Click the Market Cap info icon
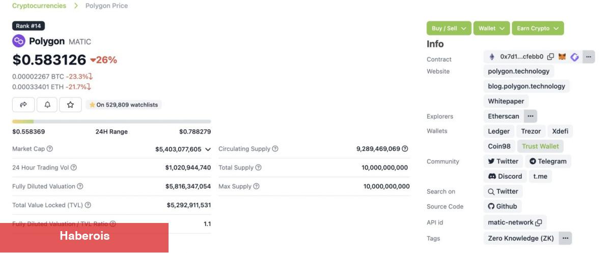The height and width of the screenshot is (253, 611). pos(49,149)
